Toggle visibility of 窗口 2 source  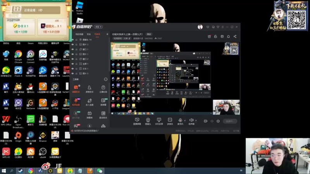click(x=72, y=59)
